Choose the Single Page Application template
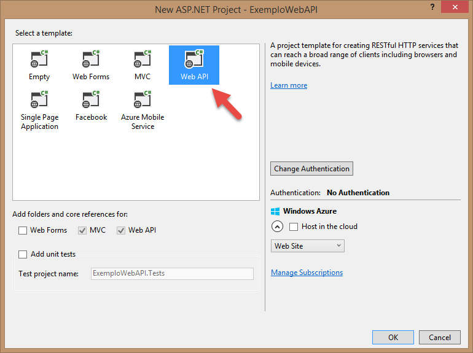Image resolution: width=473 pixels, height=353 pixels. 39,111
